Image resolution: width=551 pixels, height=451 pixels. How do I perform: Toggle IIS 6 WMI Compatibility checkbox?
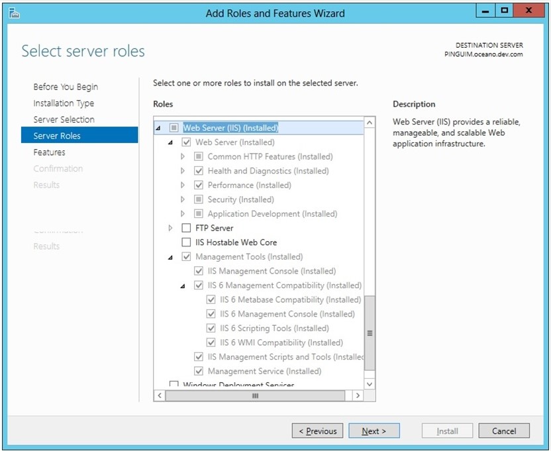211,342
